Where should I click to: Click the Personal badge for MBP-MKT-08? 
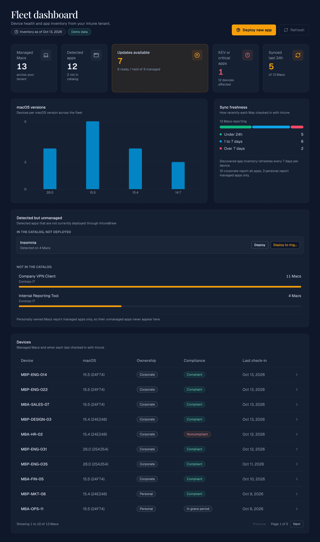146,494
